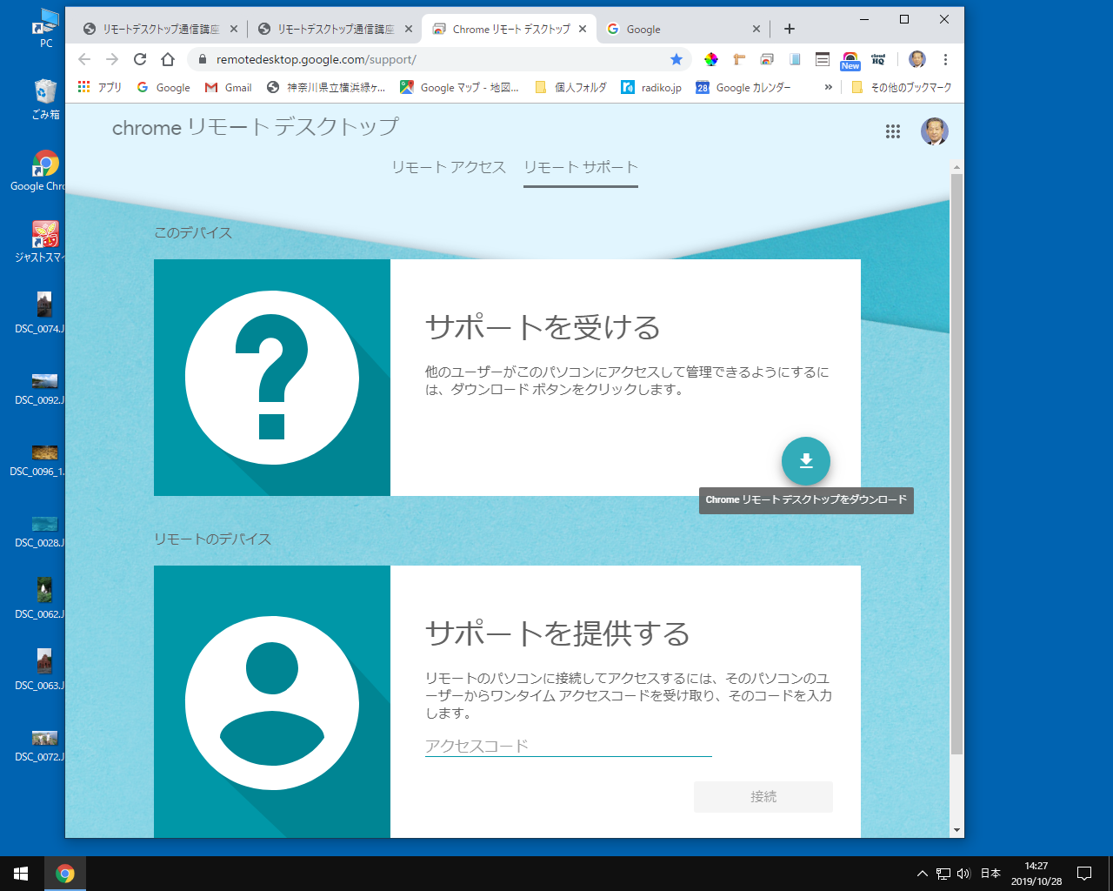
Task: Click the volume speaker tray icon
Action: tap(963, 874)
